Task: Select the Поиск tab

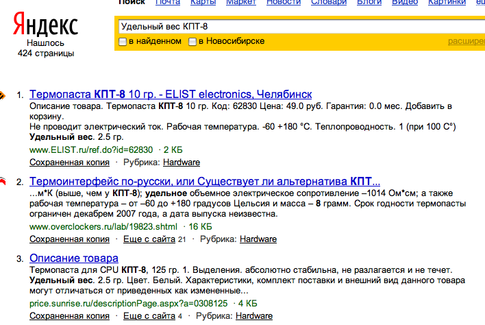Action: 132,3
